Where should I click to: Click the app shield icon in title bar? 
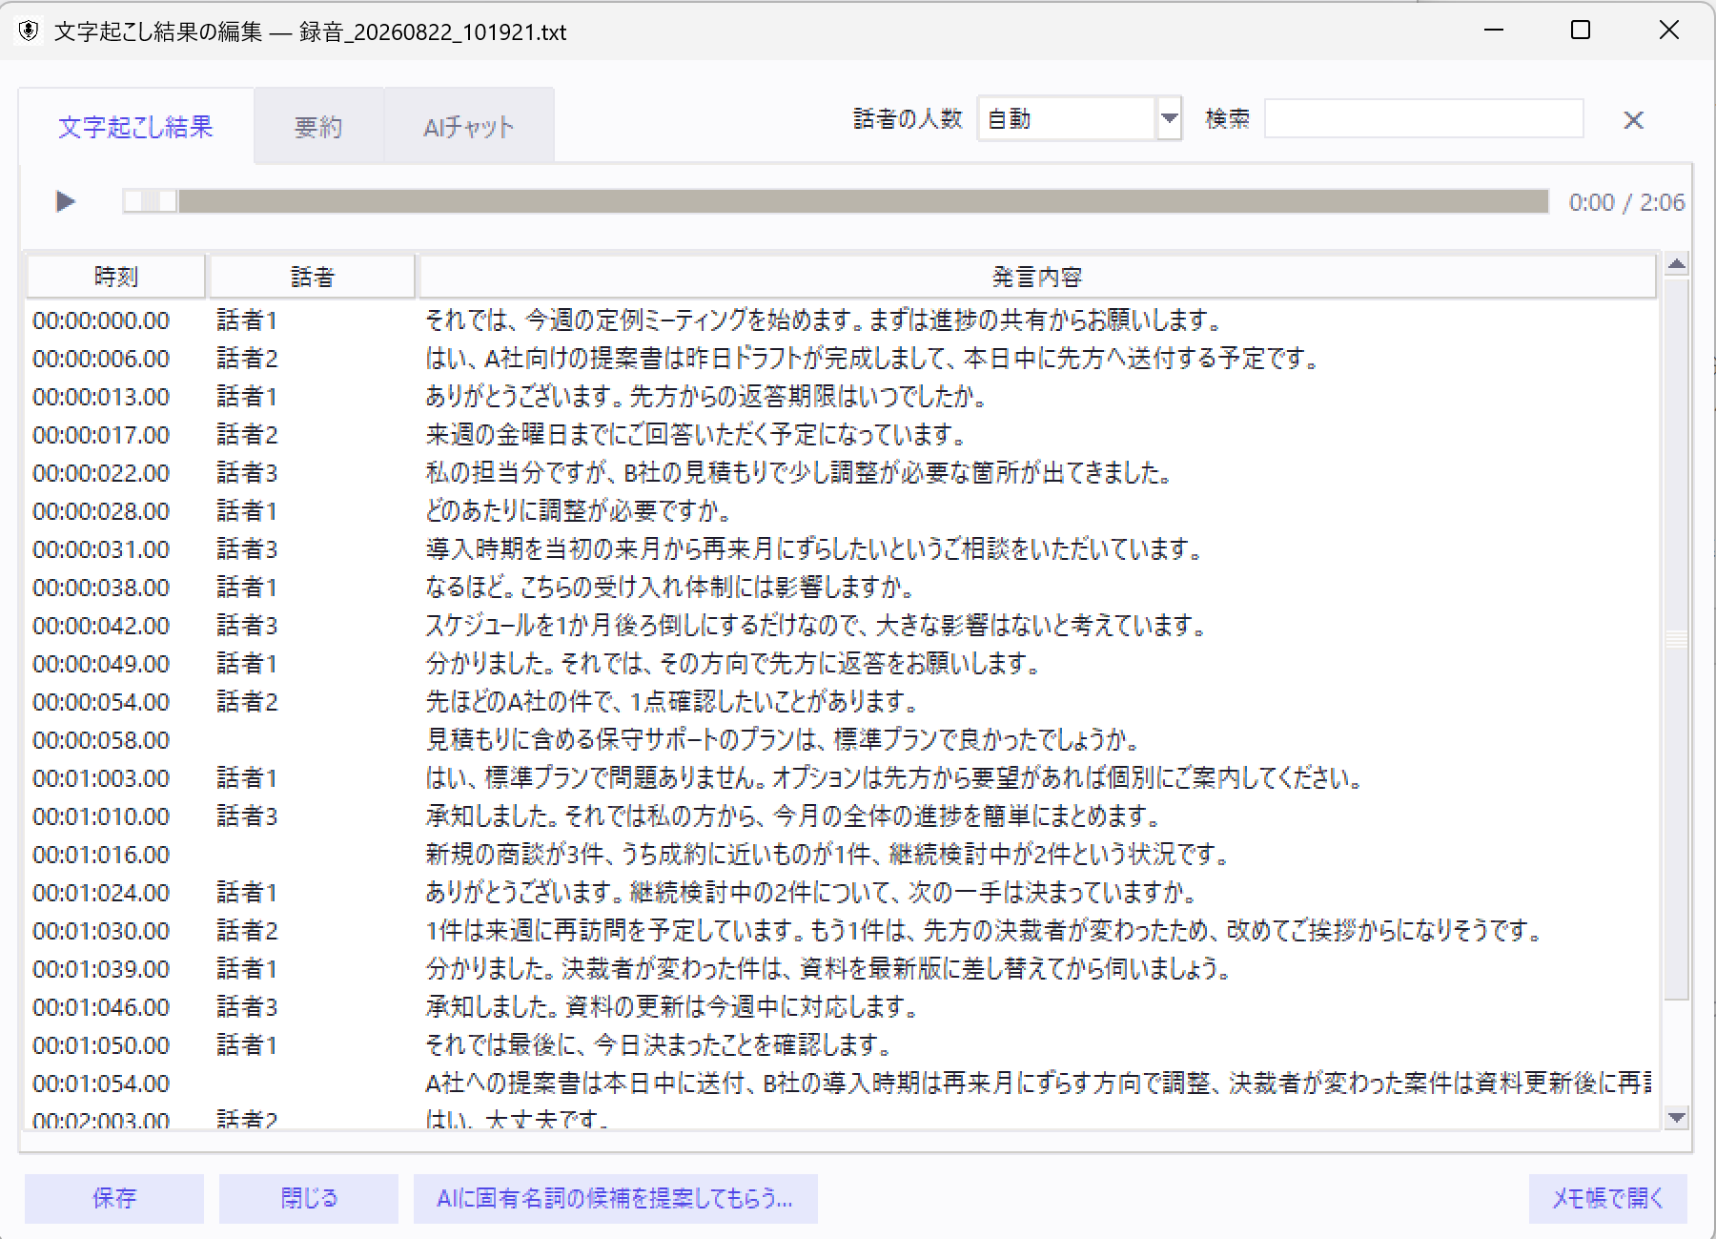(29, 31)
